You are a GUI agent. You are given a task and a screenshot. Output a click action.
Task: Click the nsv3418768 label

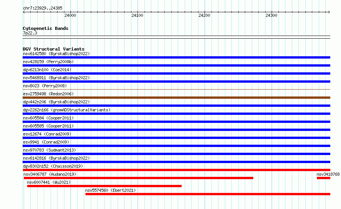[328, 174]
